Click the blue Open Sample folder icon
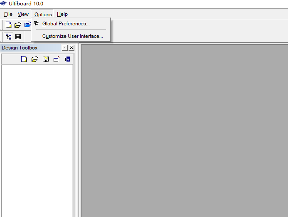 tap(27, 25)
